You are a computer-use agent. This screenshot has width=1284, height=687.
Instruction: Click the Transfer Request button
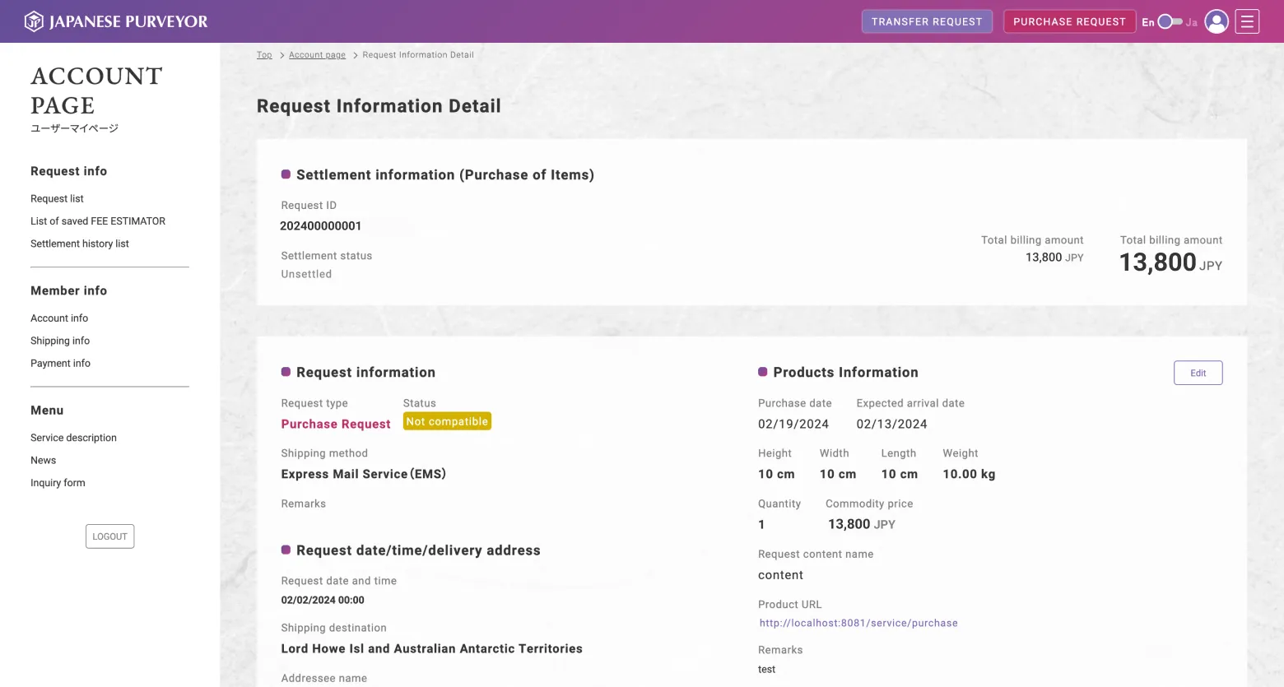(x=926, y=21)
